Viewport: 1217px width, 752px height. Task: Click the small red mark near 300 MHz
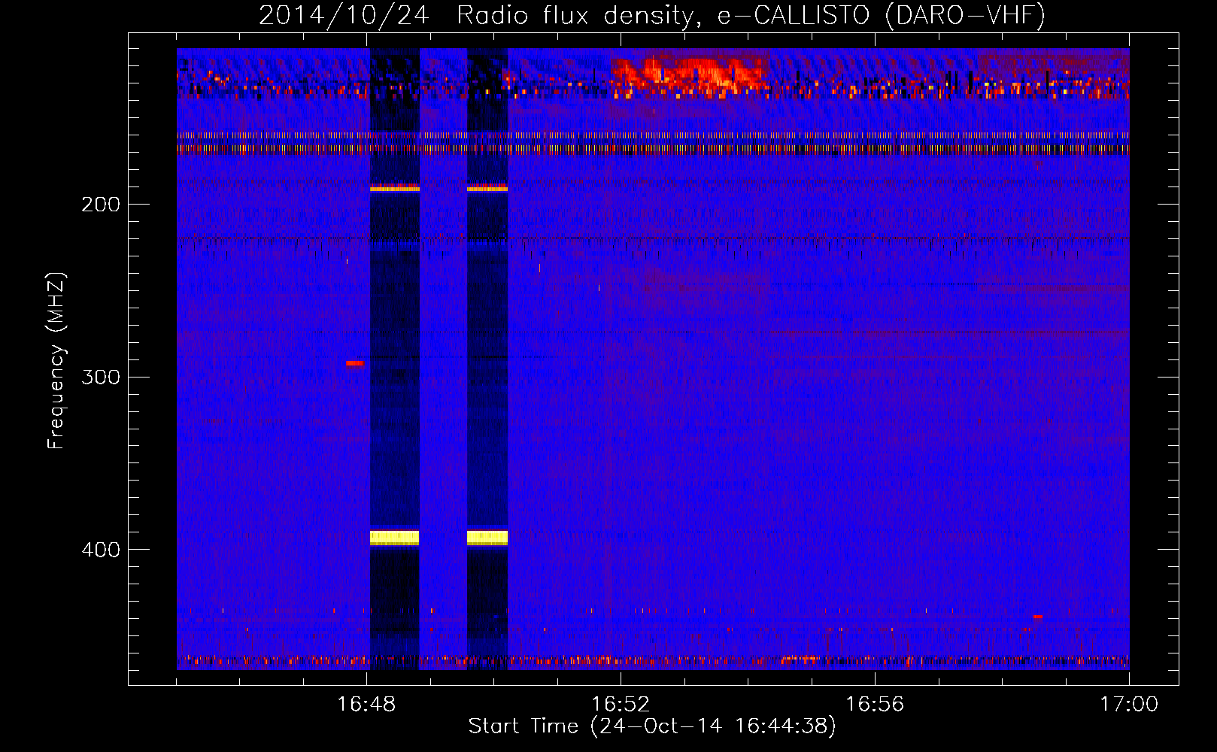tap(354, 364)
